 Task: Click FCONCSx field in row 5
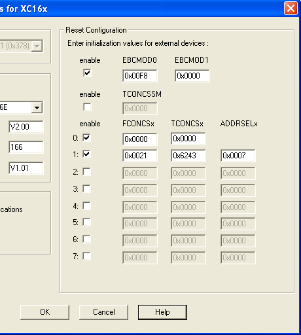[140, 224]
